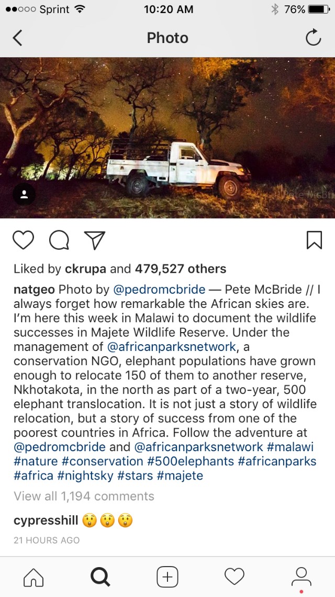Show tagged people icon on photo
Viewport: 335px width, 597px height.
click(24, 195)
